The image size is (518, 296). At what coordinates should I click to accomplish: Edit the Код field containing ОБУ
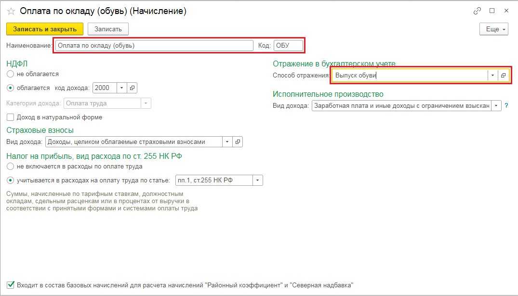[x=288, y=46]
